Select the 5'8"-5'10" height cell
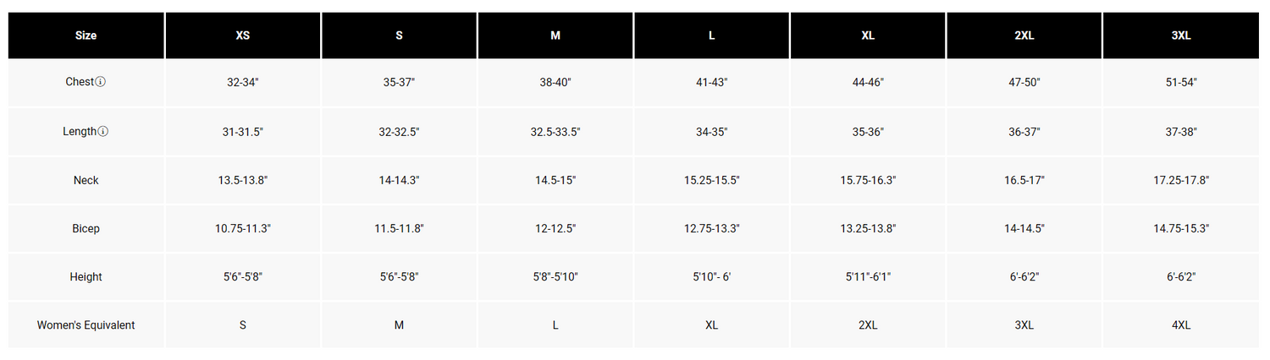The width and height of the screenshot is (1270, 360). click(x=555, y=276)
